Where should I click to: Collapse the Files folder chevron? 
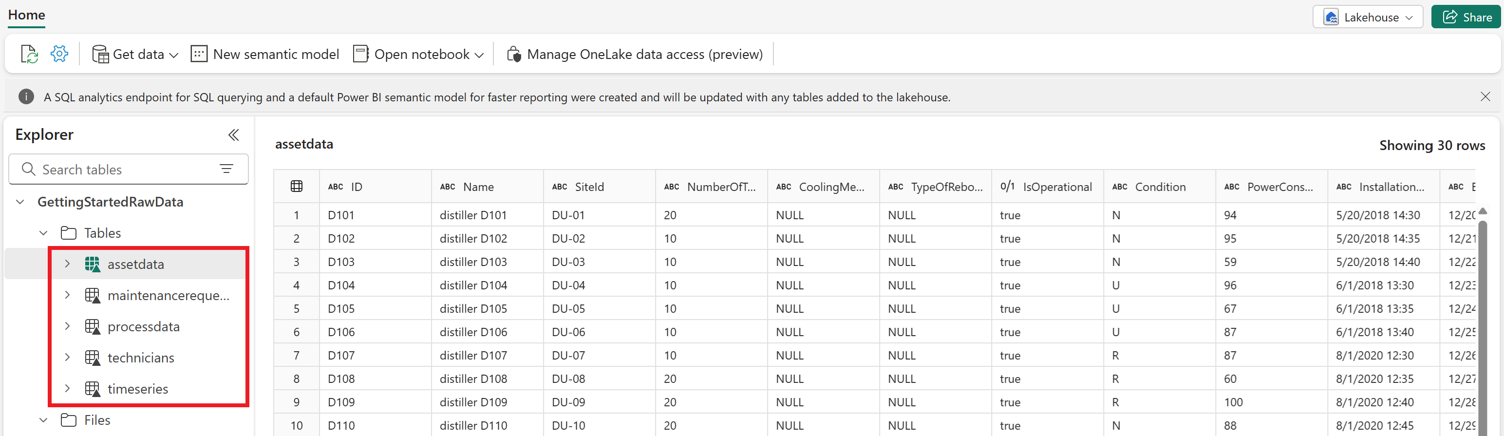(44, 419)
